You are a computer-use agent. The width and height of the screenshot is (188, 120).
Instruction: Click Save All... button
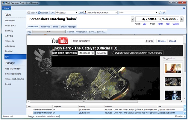click(101, 32)
